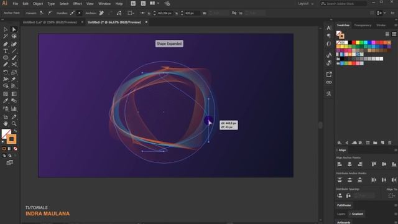Switch swatches to list view

pyautogui.click(x=387, y=34)
